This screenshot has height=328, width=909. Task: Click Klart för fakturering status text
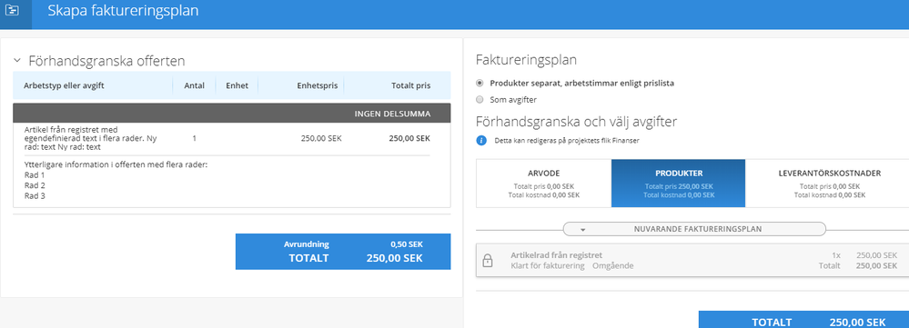pyautogui.click(x=549, y=265)
